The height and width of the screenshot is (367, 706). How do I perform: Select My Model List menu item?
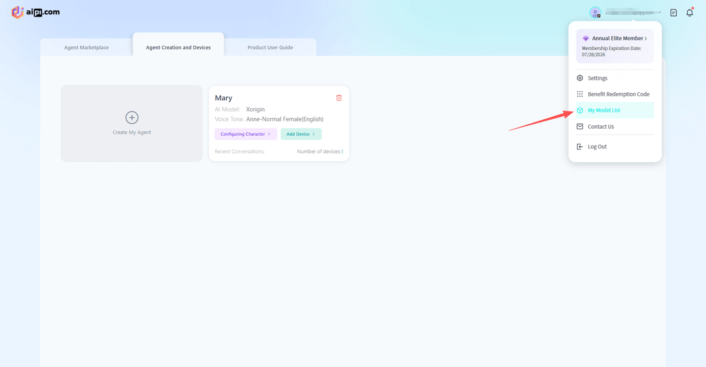[x=604, y=110]
